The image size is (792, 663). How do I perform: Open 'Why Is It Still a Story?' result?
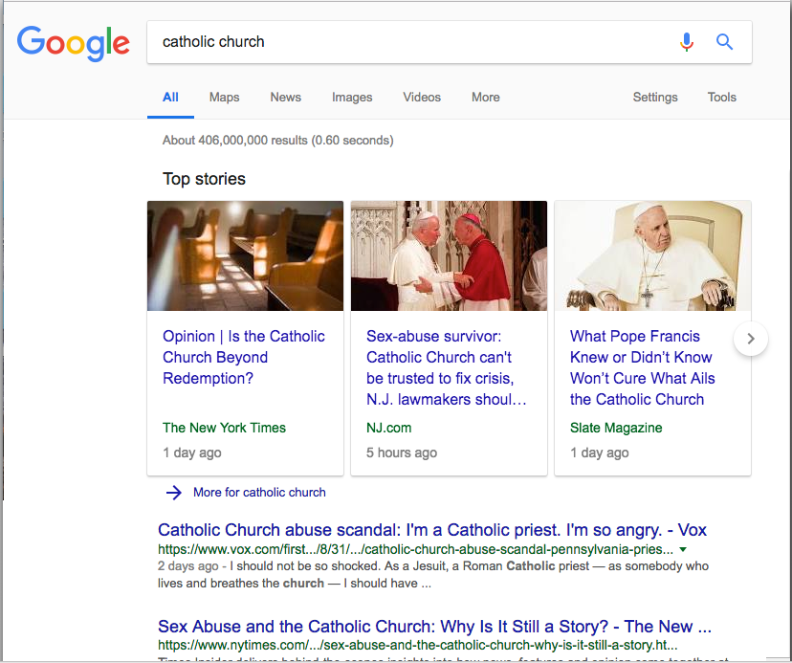[434, 626]
